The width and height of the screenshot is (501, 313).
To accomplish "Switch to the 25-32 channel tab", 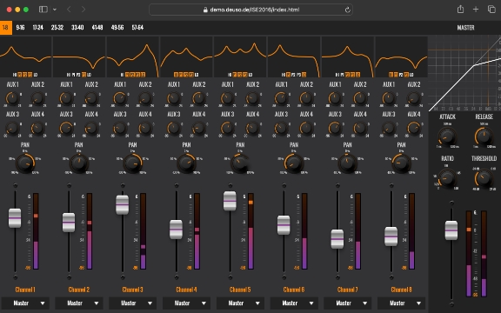I will pyautogui.click(x=57, y=28).
